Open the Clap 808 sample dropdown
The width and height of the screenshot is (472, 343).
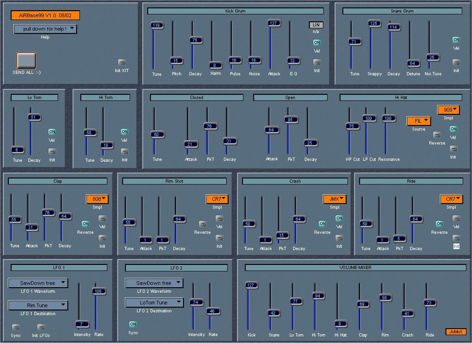97,199
